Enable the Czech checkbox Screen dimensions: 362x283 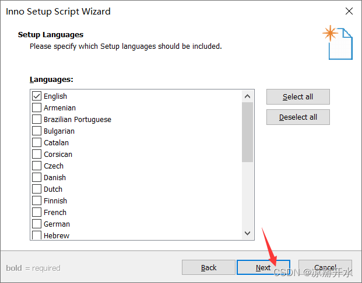click(37, 166)
